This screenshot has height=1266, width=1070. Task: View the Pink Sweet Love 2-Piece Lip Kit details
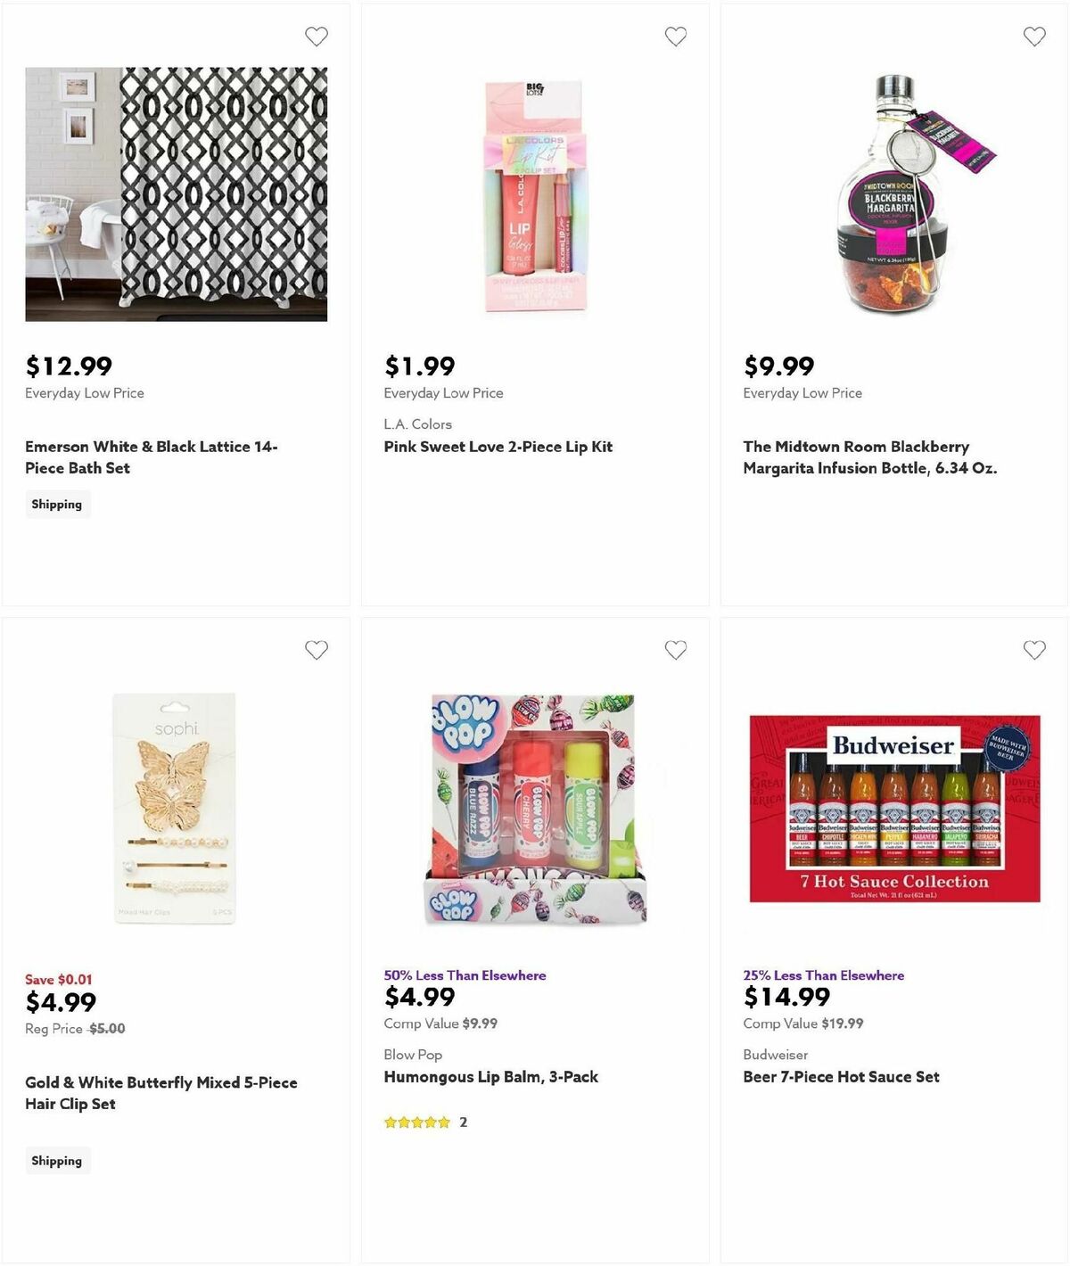pos(498,447)
